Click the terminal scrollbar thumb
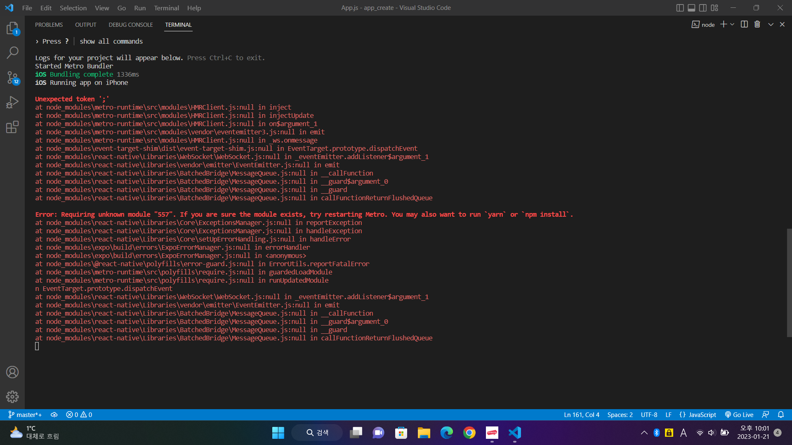The image size is (792, 445). point(789,283)
